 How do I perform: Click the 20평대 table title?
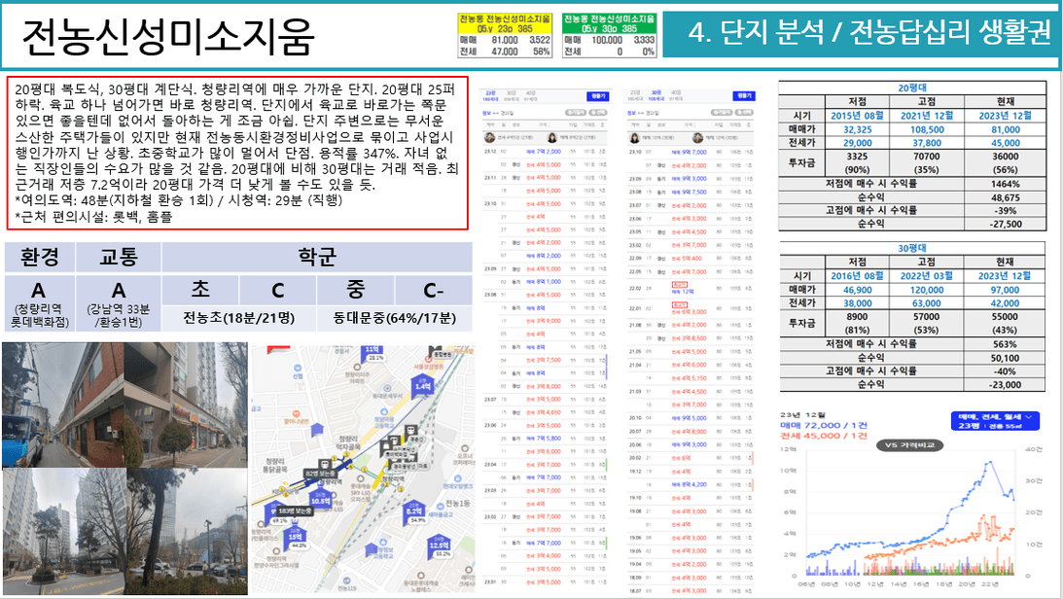[x=912, y=88]
